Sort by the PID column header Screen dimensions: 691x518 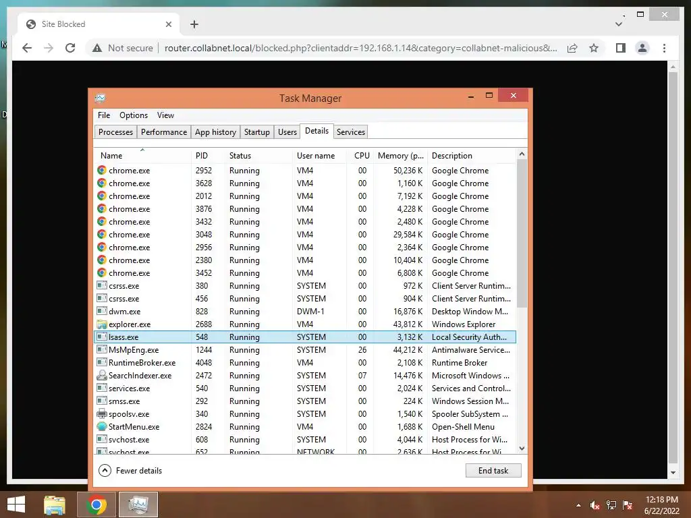click(208, 156)
